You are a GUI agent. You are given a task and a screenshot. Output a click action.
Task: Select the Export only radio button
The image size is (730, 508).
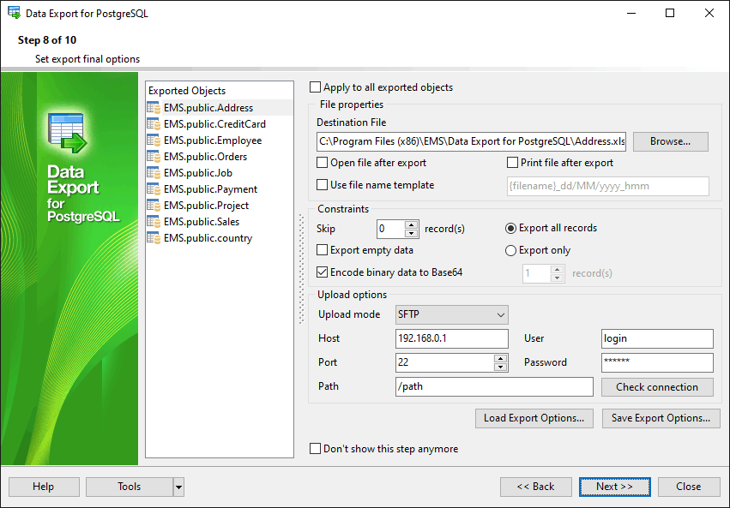(x=511, y=251)
